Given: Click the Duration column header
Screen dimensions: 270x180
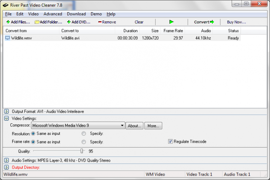Looking at the screenshot, I should pos(127,31).
